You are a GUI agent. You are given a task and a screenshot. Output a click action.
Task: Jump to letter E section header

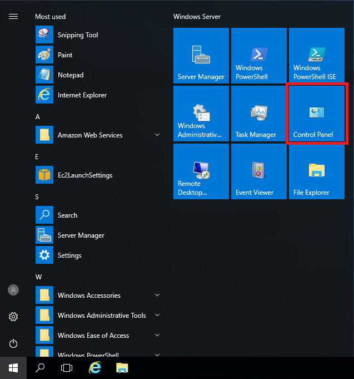(37, 157)
